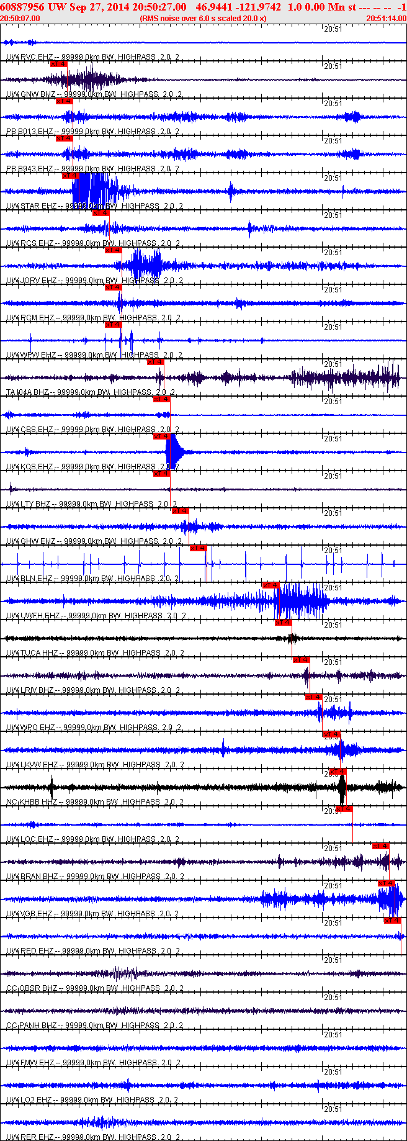Image resolution: width=407 pixels, height=1141 pixels.
Task: Click the PB B013 EHZ station label
Action: (x=93, y=132)
